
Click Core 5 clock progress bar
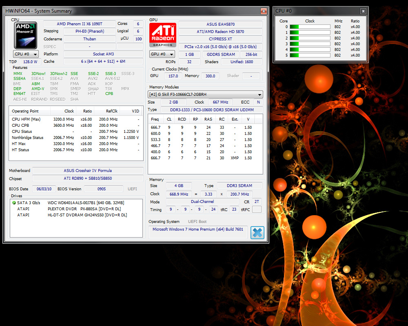pyautogui.click(x=310, y=55)
